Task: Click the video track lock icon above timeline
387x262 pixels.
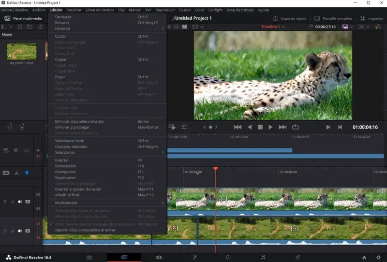Action: [10, 127]
